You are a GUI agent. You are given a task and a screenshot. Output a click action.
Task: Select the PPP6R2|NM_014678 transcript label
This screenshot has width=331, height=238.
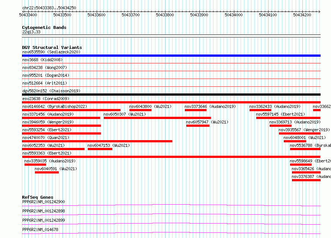pyautogui.click(x=40, y=229)
